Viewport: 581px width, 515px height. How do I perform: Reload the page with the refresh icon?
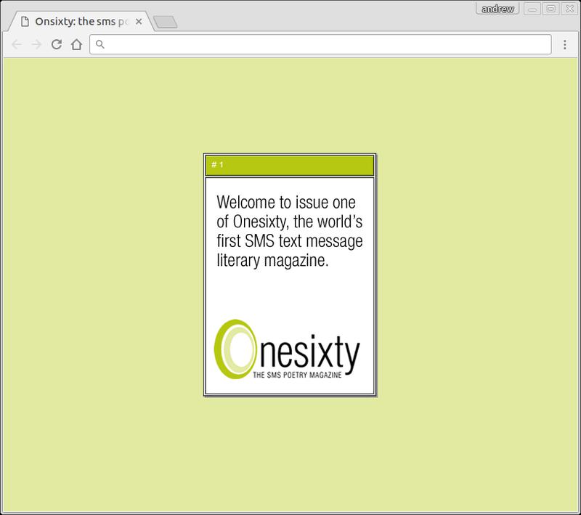pos(57,44)
